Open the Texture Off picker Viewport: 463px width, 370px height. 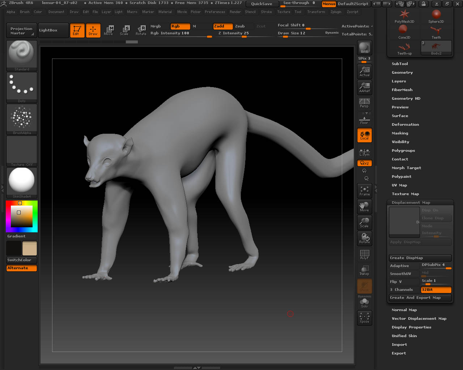pos(22,151)
